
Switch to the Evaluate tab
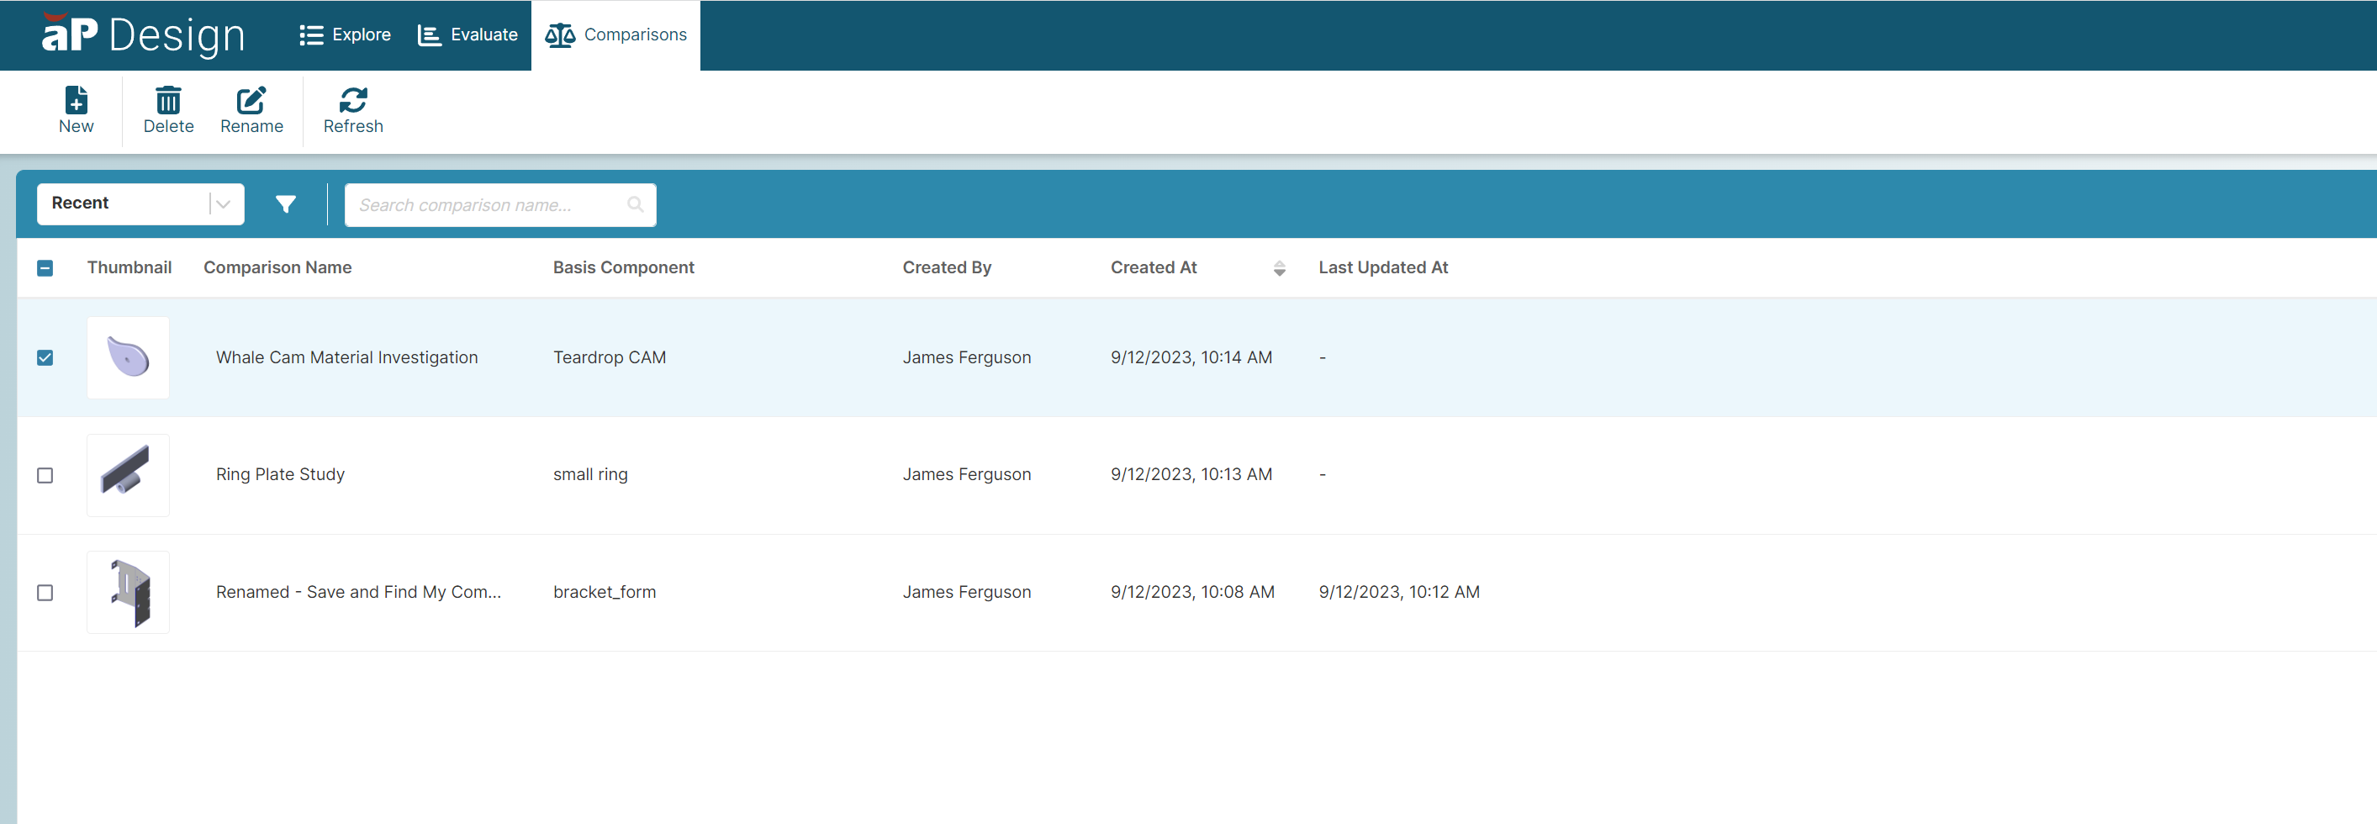(x=467, y=35)
